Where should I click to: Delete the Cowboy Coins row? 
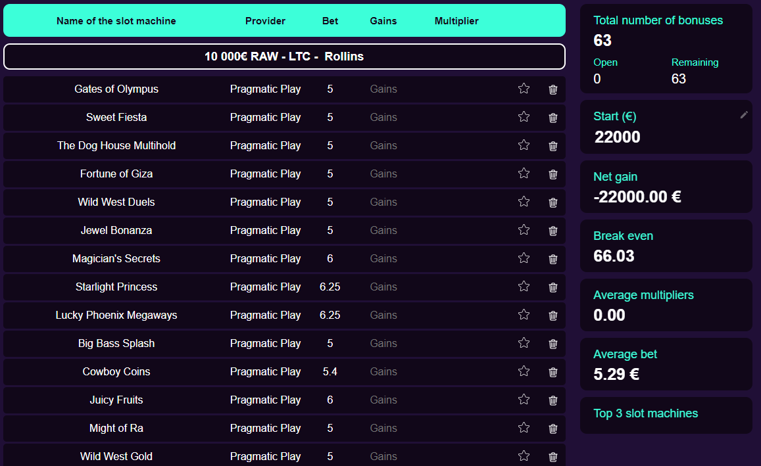pos(552,372)
